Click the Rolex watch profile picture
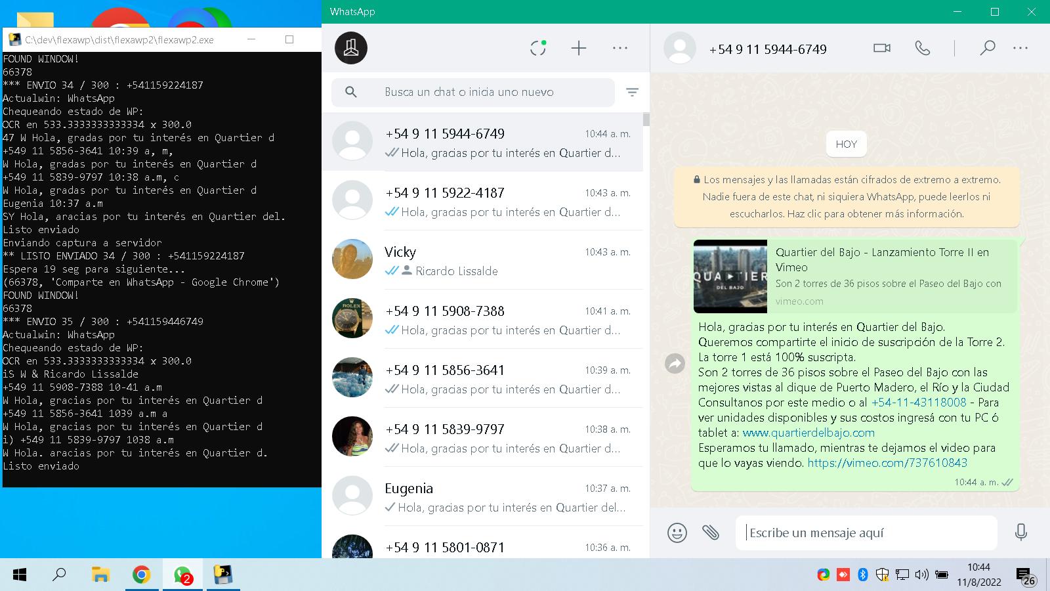The height and width of the screenshot is (591, 1050). click(352, 318)
